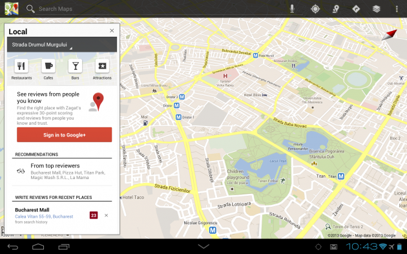This screenshot has height=254, width=407.
Task: Tap the Android home button
Action: click(x=38, y=246)
